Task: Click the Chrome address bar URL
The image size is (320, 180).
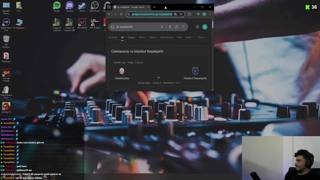Action: (x=152, y=14)
